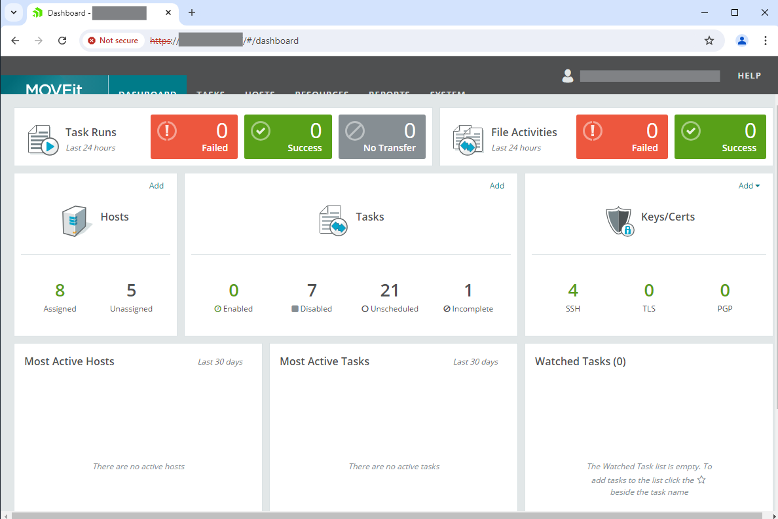This screenshot has height=519, width=778.
Task: View the 0 Enabled tasks count
Action: pos(233,297)
